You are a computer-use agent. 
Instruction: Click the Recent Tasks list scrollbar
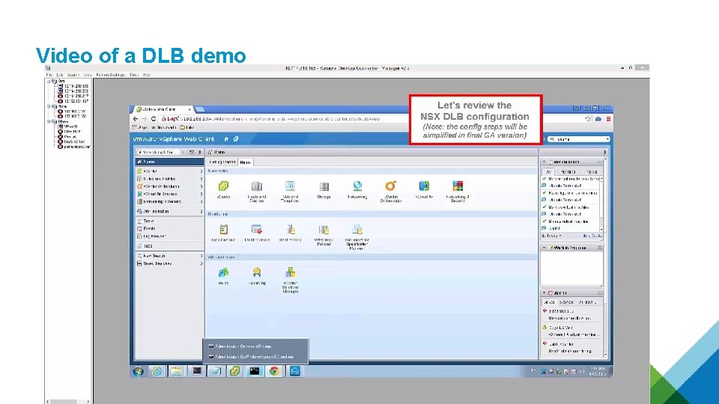[601, 203]
